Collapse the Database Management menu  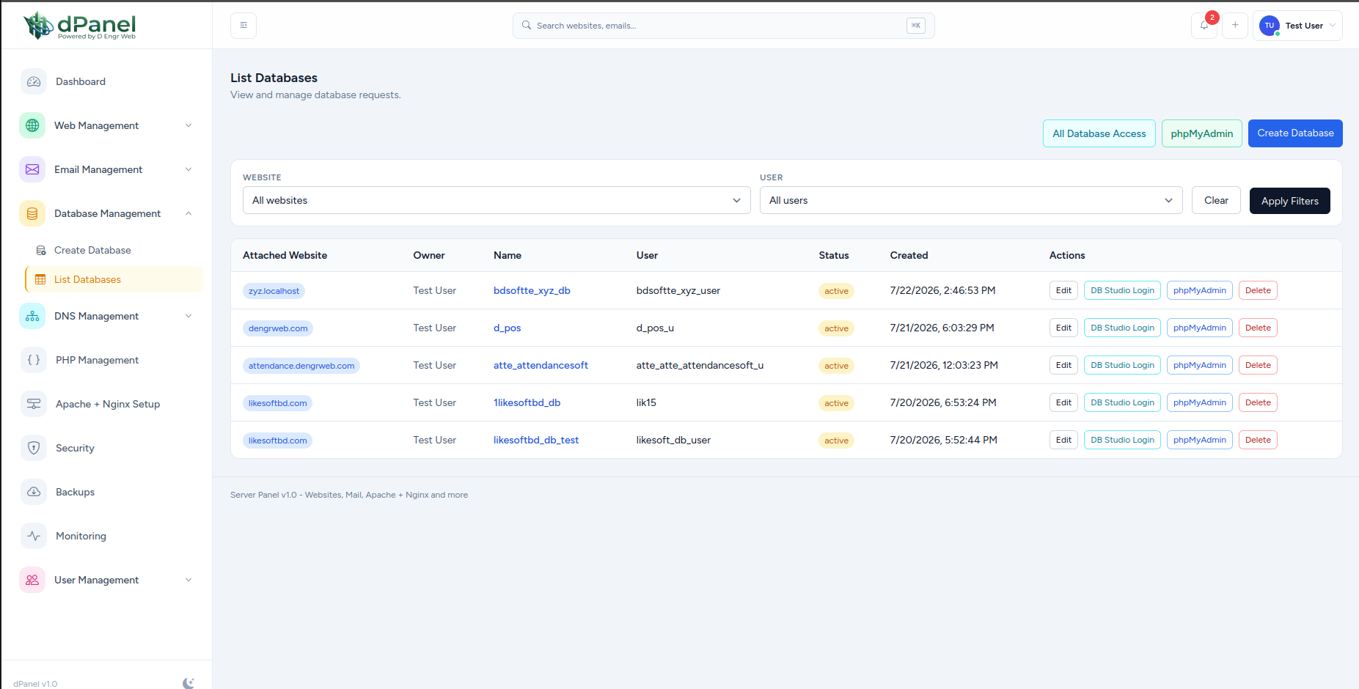coord(188,213)
